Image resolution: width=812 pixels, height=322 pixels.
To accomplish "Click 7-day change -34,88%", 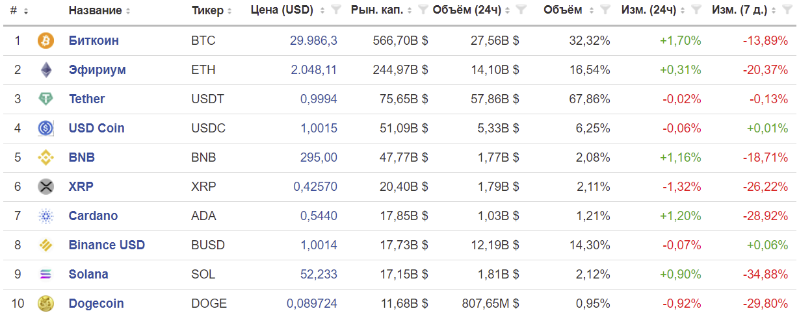I will pos(765,275).
